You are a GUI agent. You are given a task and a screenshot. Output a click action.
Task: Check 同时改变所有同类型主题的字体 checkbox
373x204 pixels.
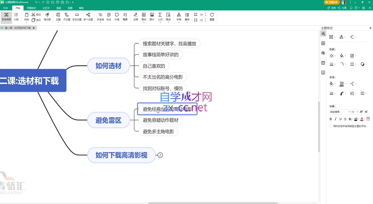pyautogui.click(x=331, y=126)
